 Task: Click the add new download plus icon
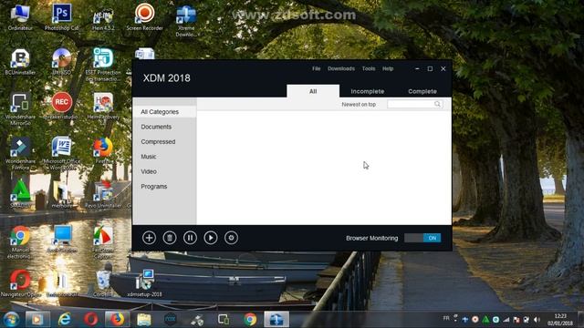(x=149, y=238)
